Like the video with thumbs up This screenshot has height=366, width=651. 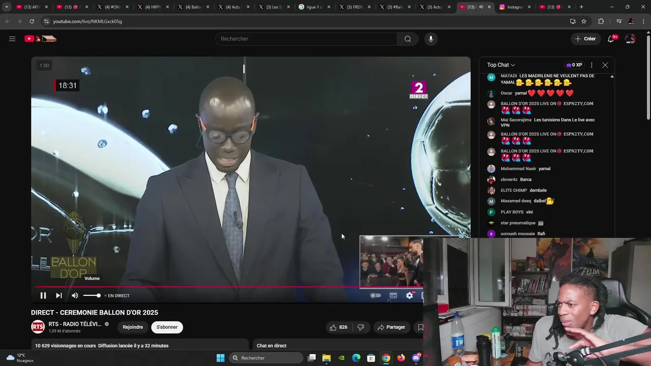pos(339,327)
